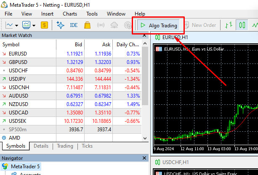The height and width of the screenshot is (175, 258).
Task: Select the NZDUSD symbol row
Action: click(71, 104)
